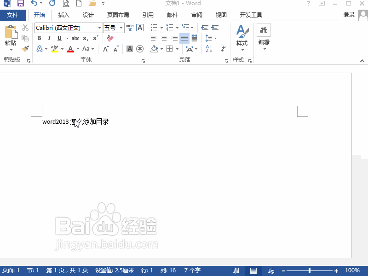
Task: Undo the last action
Action: [34, 3]
